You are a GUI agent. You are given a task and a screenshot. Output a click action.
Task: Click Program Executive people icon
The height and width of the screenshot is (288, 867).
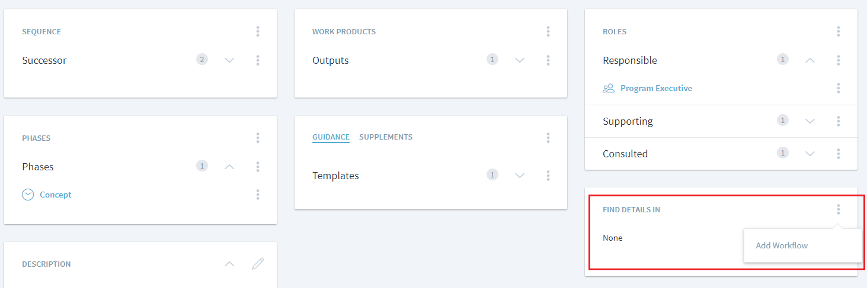(x=609, y=88)
